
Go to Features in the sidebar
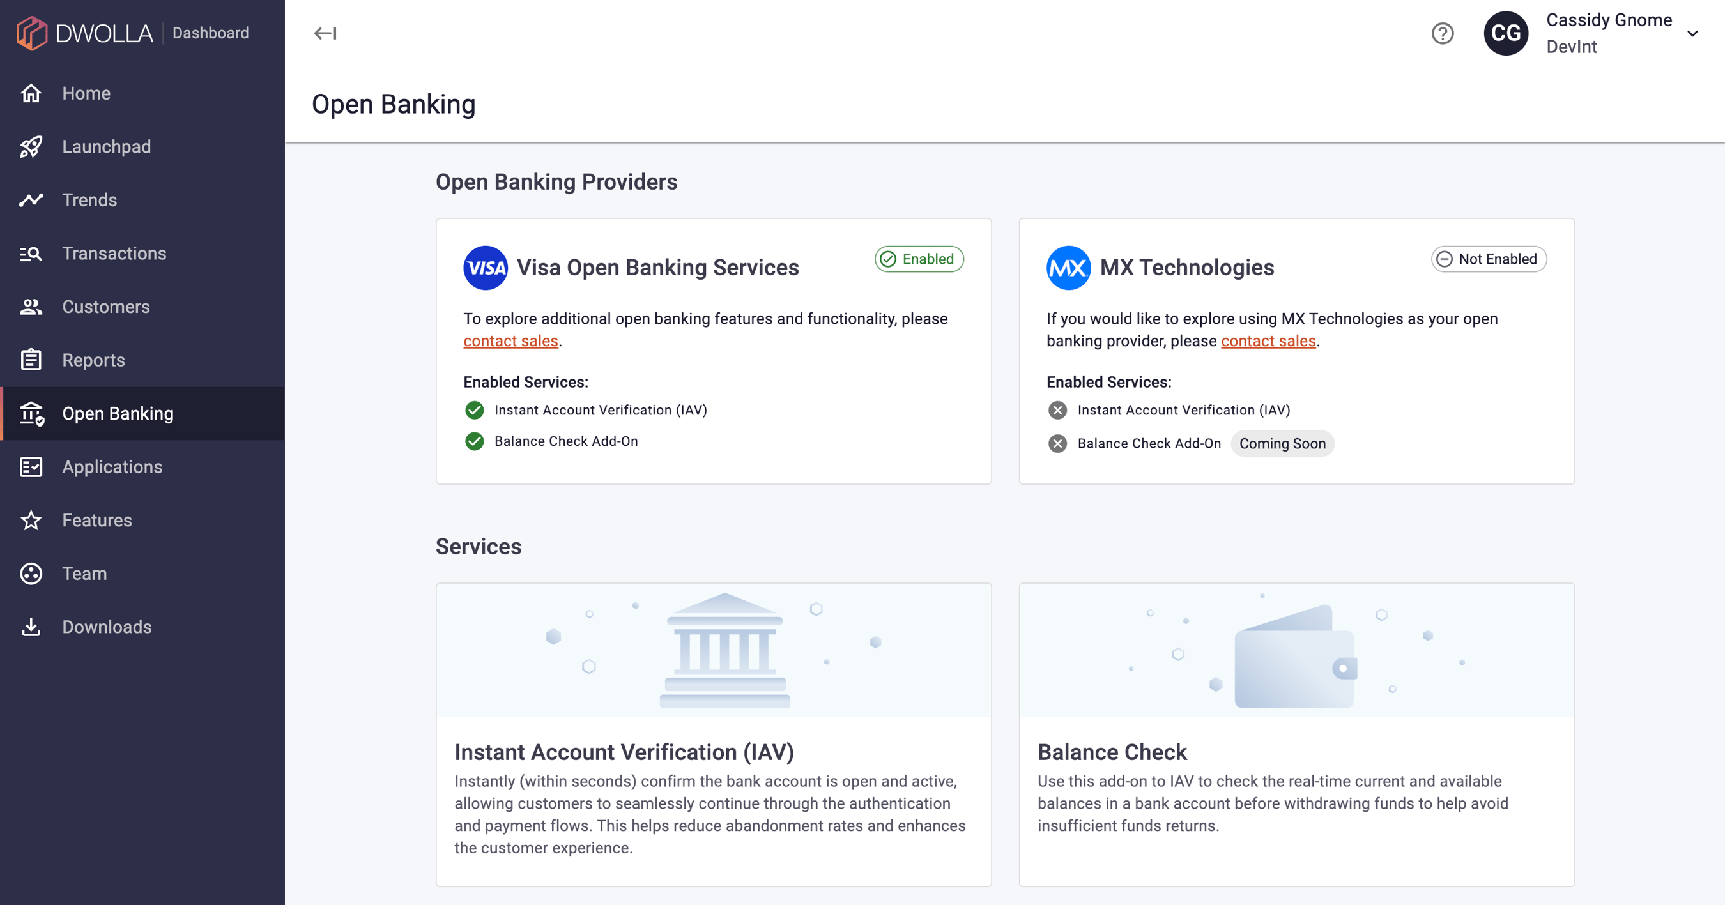(142, 520)
